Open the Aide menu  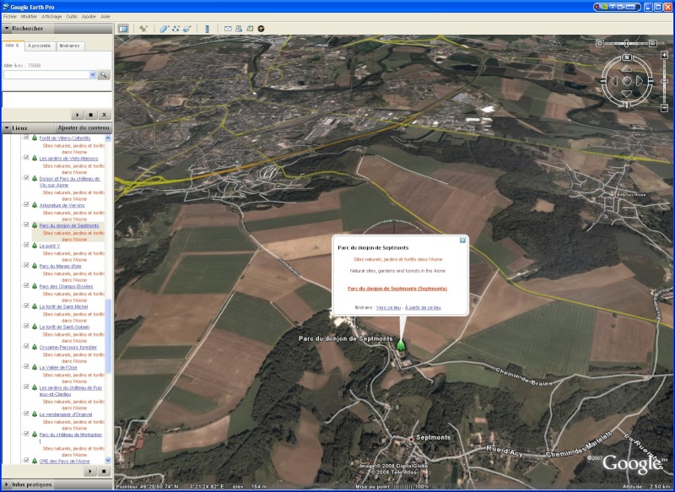105,17
